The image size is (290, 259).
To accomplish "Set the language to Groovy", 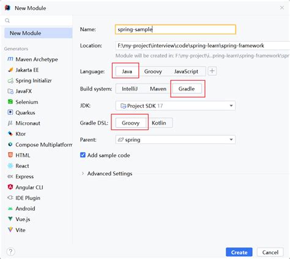I will (153, 71).
